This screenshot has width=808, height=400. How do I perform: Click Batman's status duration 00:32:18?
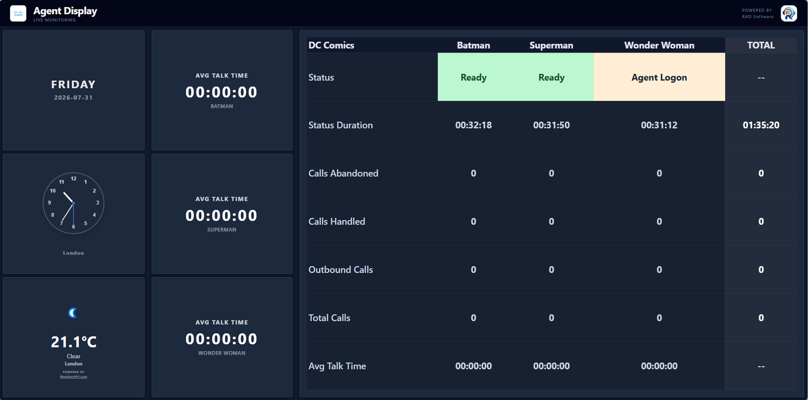point(474,125)
